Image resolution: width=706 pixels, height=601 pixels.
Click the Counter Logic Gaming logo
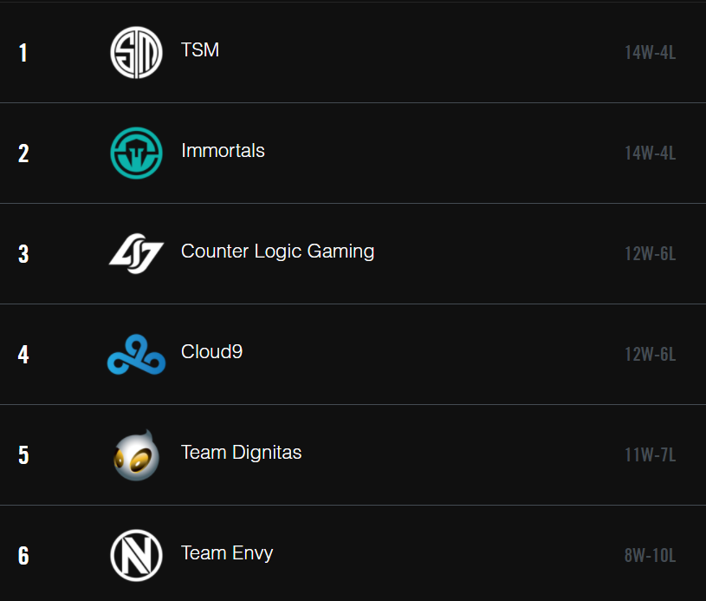click(136, 253)
